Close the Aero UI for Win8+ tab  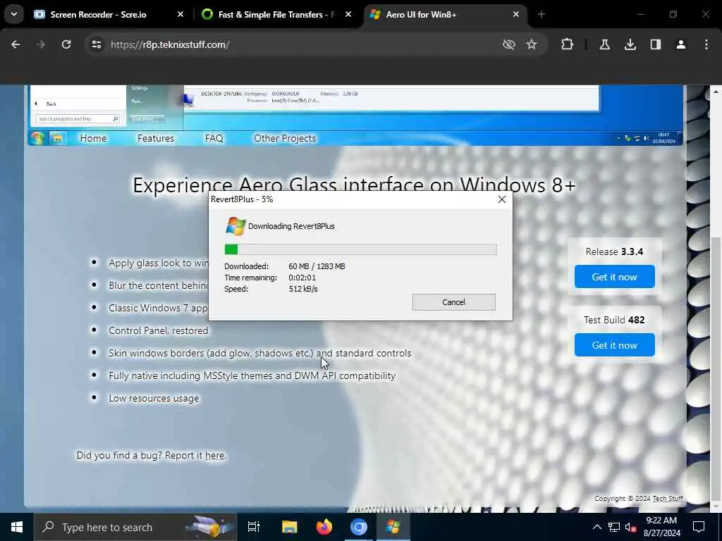[x=515, y=15]
